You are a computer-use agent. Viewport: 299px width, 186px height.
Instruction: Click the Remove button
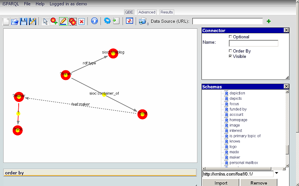pos(259,183)
